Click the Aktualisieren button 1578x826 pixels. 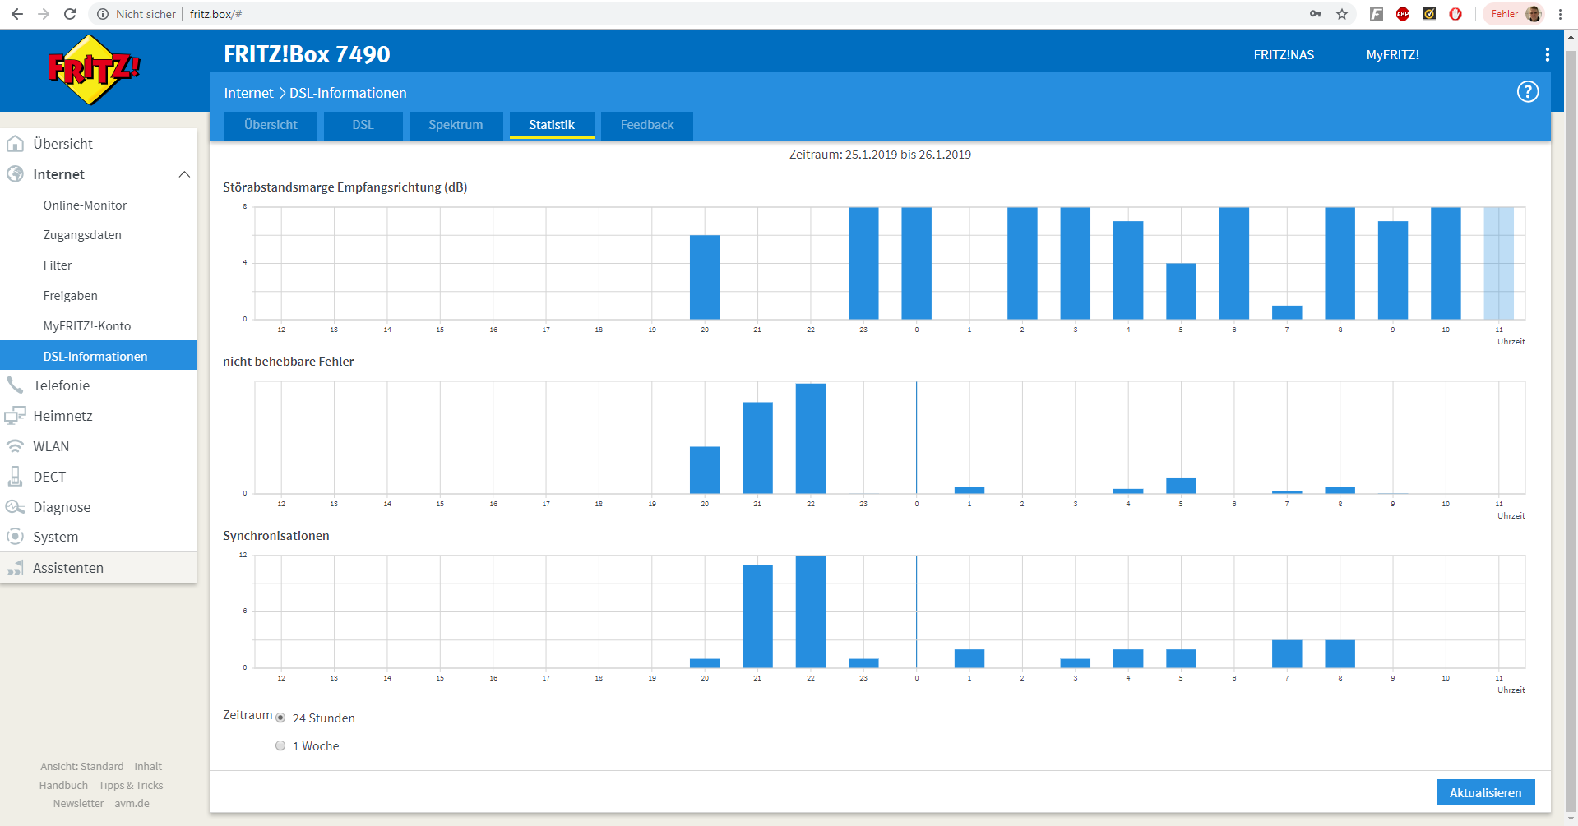(x=1485, y=792)
